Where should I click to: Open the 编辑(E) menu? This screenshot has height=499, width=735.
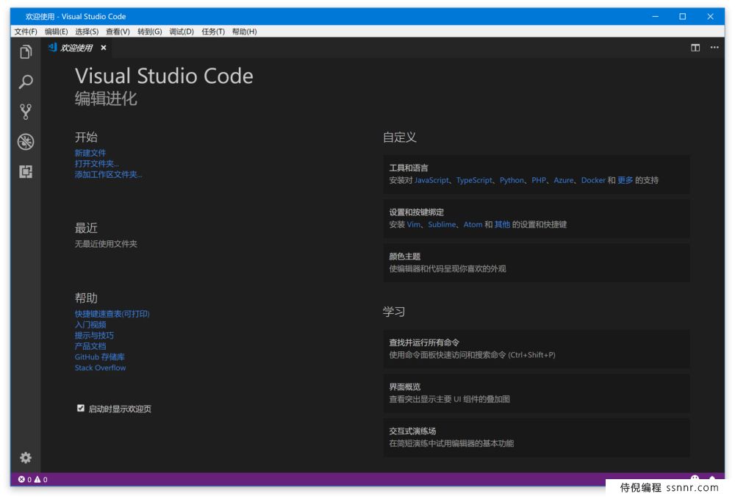pos(57,32)
